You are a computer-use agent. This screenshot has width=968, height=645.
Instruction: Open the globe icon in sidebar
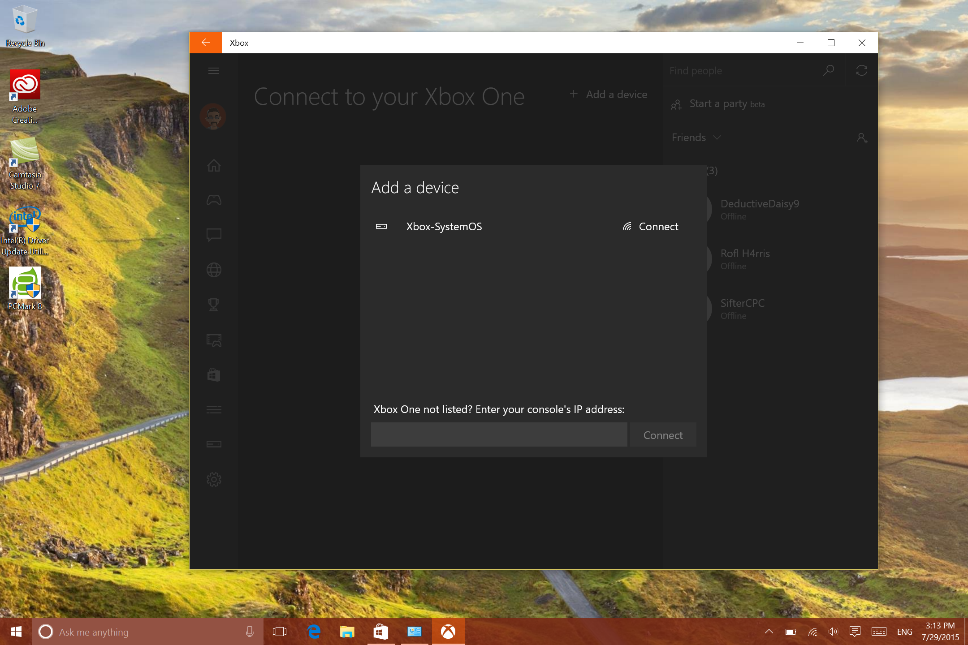[x=214, y=270]
